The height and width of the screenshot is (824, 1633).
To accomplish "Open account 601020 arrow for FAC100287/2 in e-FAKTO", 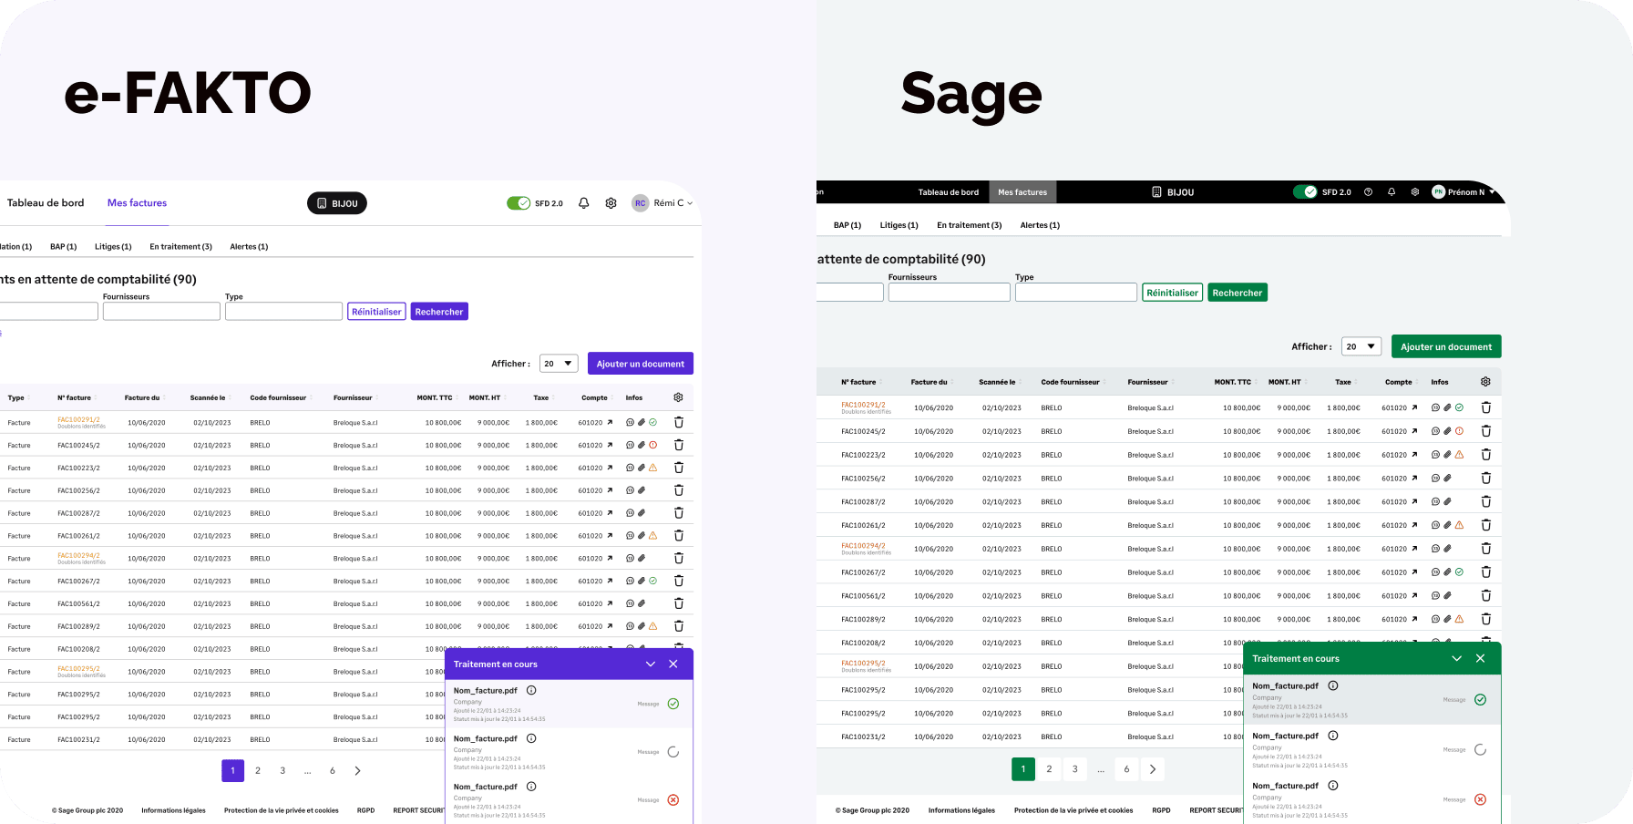I will pos(610,513).
